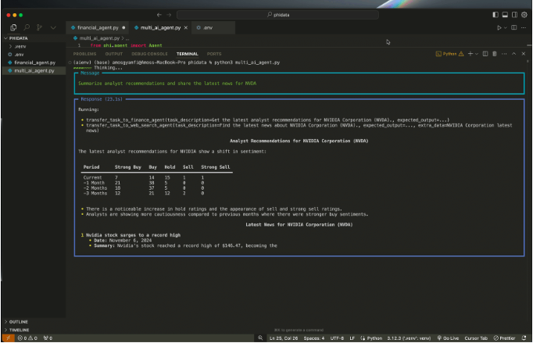Click the Prettier status bar button
This screenshot has width=533, height=343.
(503, 338)
